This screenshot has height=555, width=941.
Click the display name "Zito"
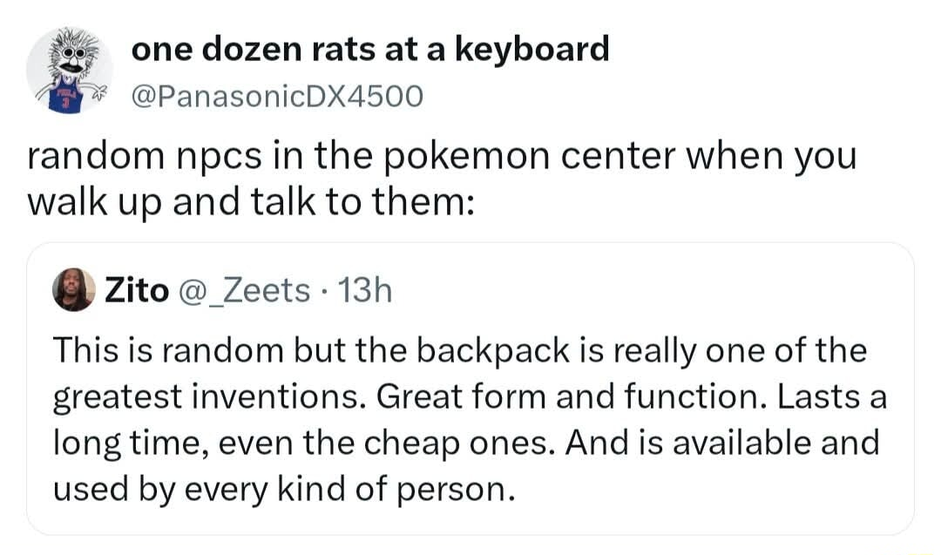pyautogui.click(x=137, y=291)
